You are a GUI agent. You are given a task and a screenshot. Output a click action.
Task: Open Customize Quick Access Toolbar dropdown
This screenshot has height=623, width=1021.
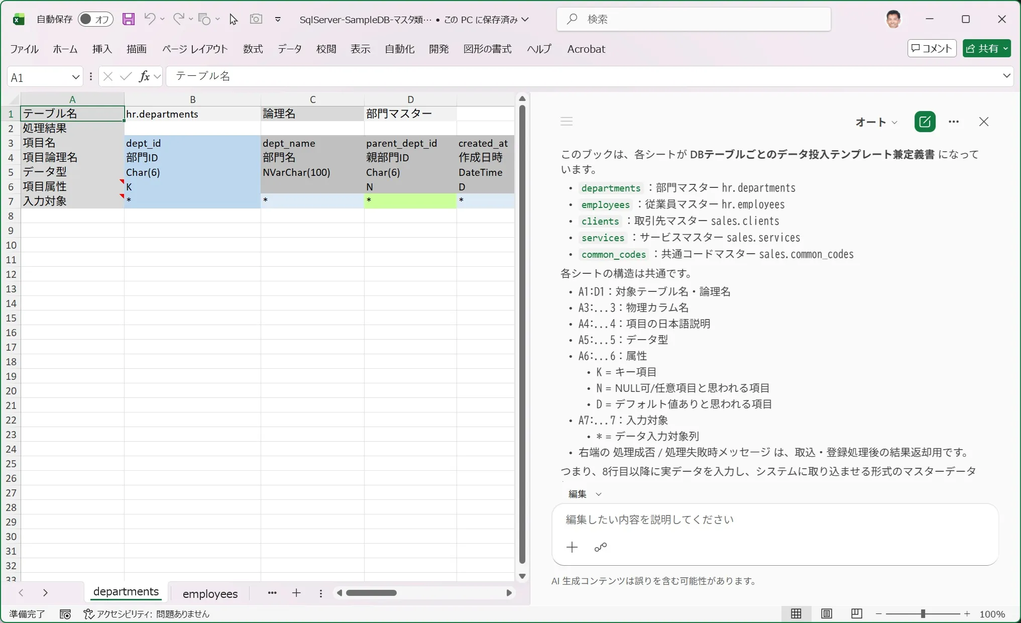[278, 20]
